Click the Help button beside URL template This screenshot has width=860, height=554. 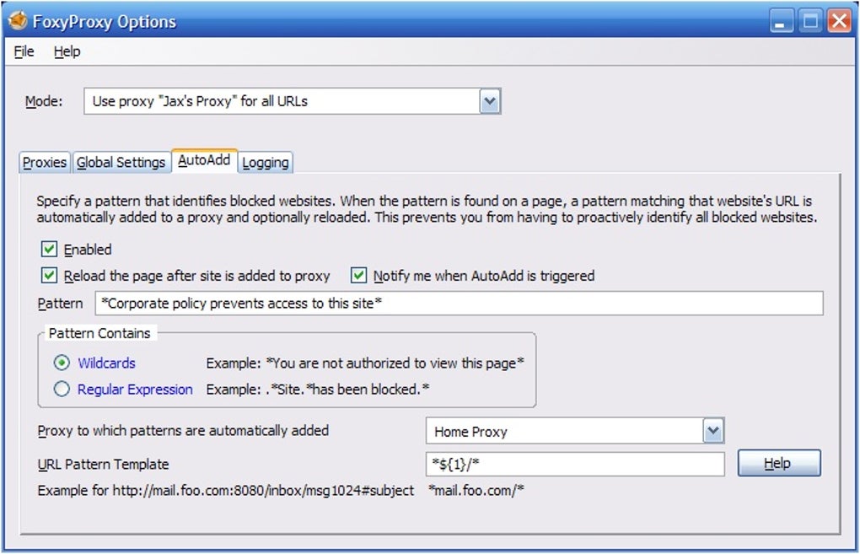779,464
